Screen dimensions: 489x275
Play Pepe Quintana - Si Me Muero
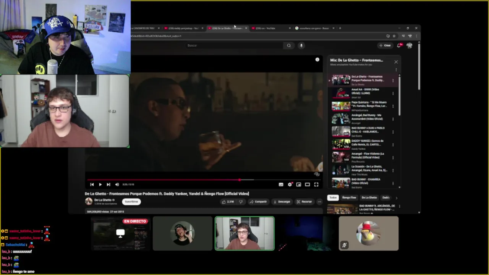click(361, 106)
